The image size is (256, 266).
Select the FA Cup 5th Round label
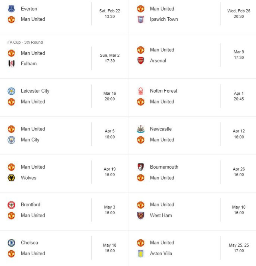click(25, 42)
